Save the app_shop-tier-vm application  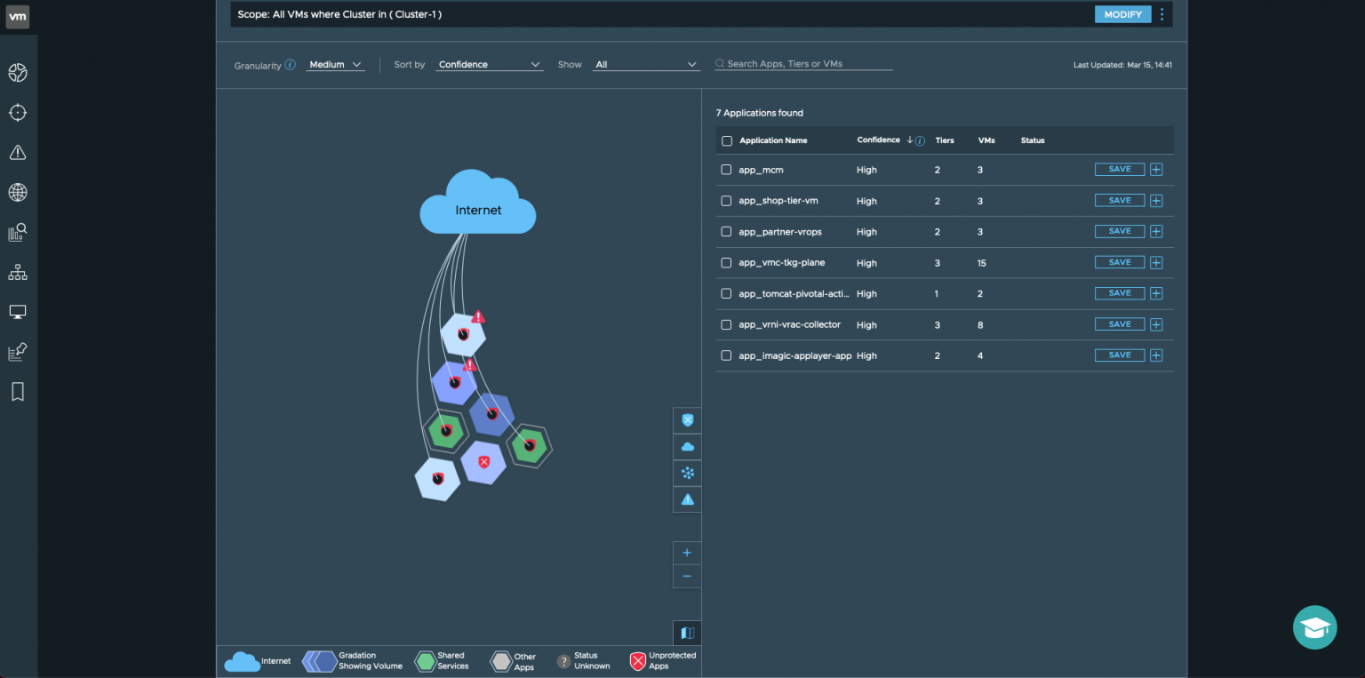pyautogui.click(x=1120, y=201)
